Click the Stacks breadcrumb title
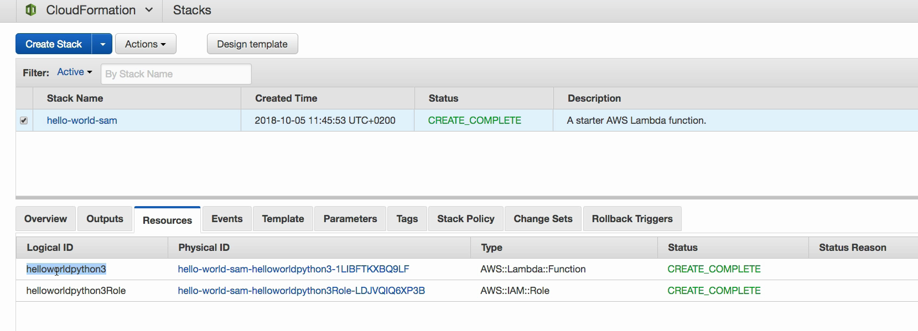The height and width of the screenshot is (331, 918). tap(192, 10)
